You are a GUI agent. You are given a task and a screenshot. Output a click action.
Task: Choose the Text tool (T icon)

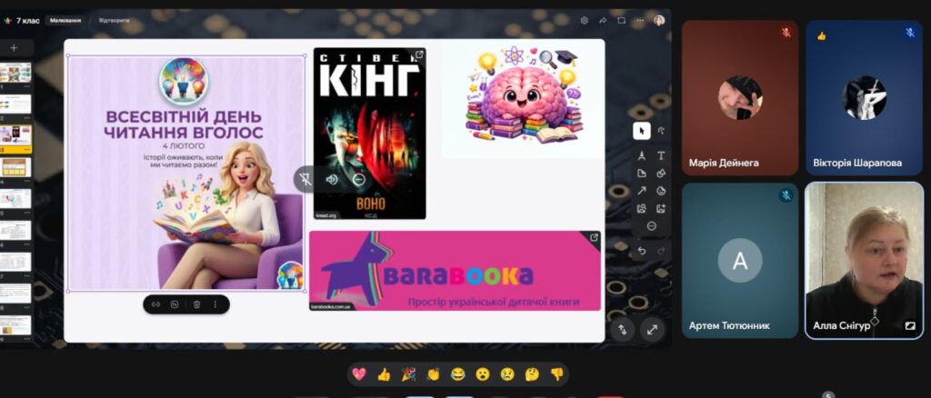click(x=661, y=155)
